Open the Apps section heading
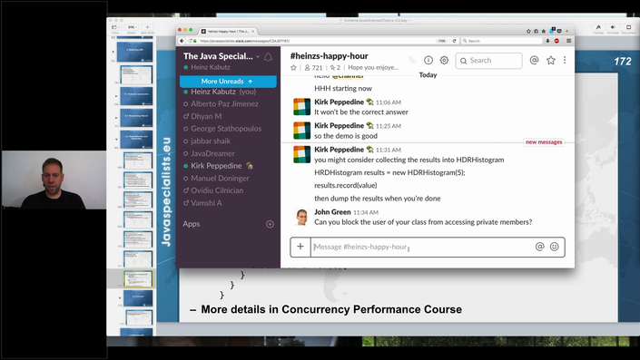 (192, 224)
